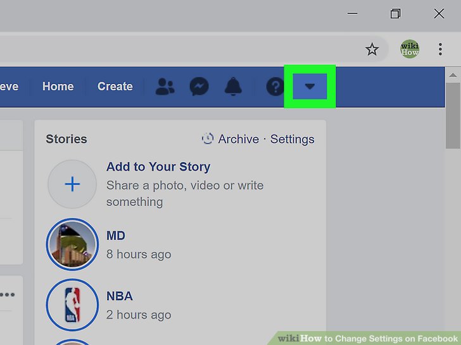The height and width of the screenshot is (345, 461).
Task: Restore down the browser window
Action: coord(395,13)
